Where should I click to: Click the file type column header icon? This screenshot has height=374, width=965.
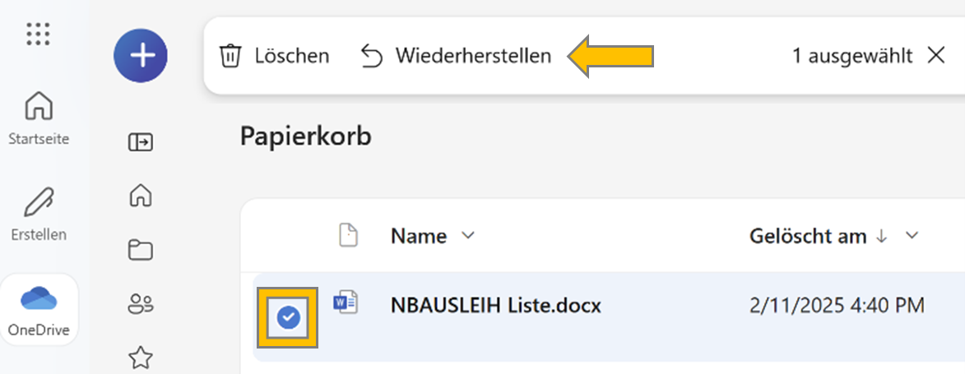click(349, 236)
